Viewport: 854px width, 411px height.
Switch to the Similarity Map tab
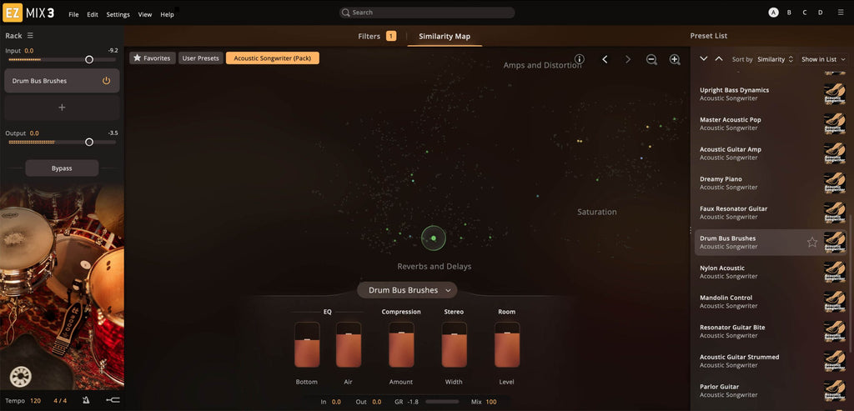[x=445, y=36]
